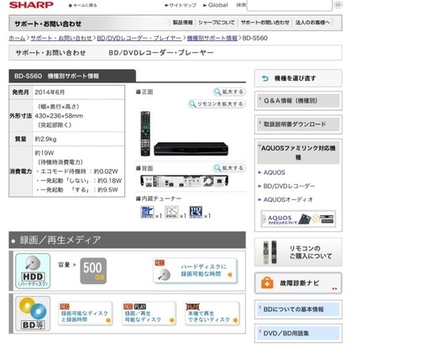Open the シャープについて menu item
This screenshot has width=430, height=348.
(217, 23)
